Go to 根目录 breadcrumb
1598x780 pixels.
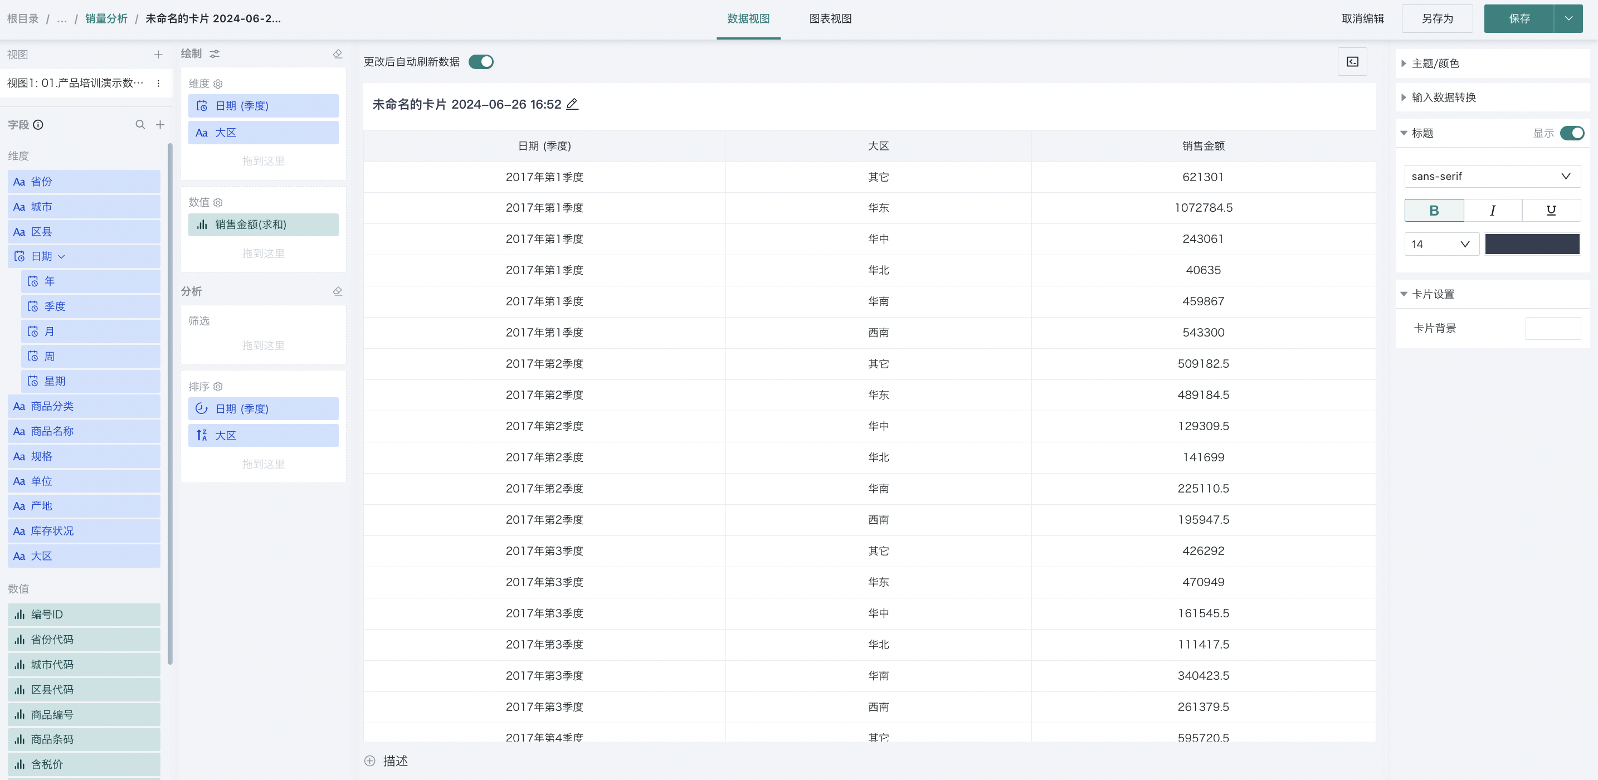[23, 18]
